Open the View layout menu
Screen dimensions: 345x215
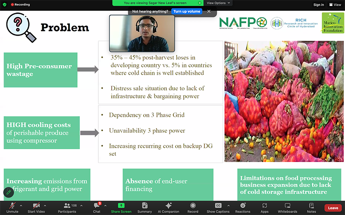click(335, 5)
